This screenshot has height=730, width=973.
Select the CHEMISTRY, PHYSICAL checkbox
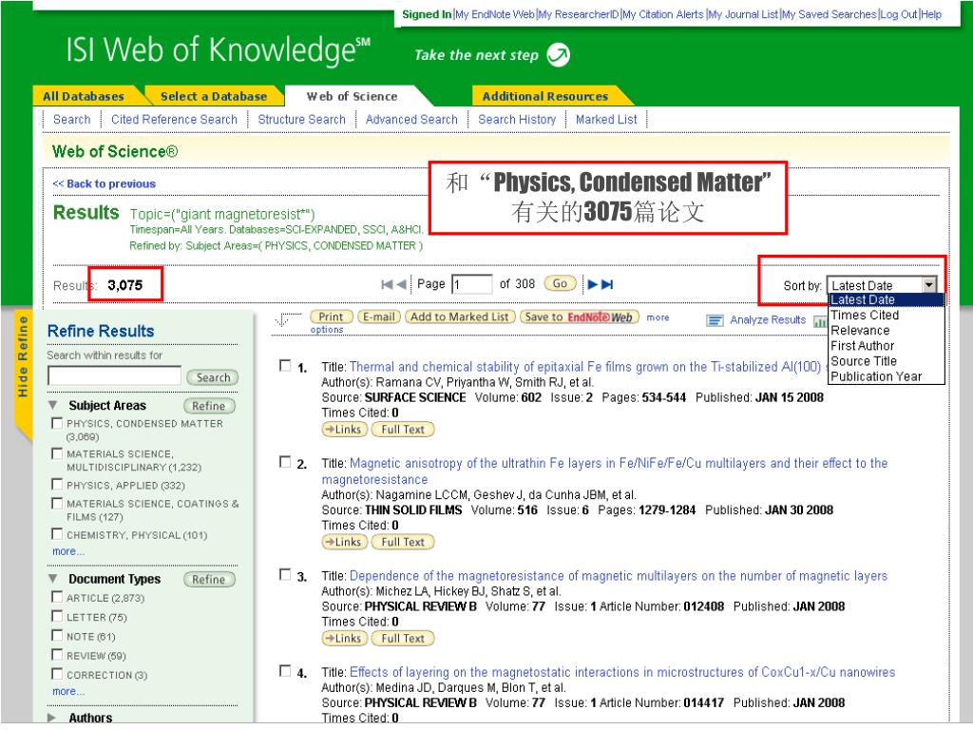(57, 534)
